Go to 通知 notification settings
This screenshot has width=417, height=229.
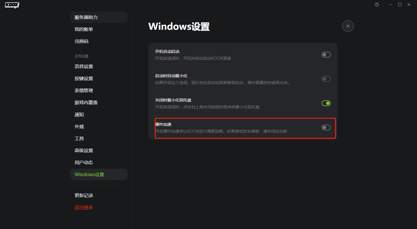click(x=79, y=114)
